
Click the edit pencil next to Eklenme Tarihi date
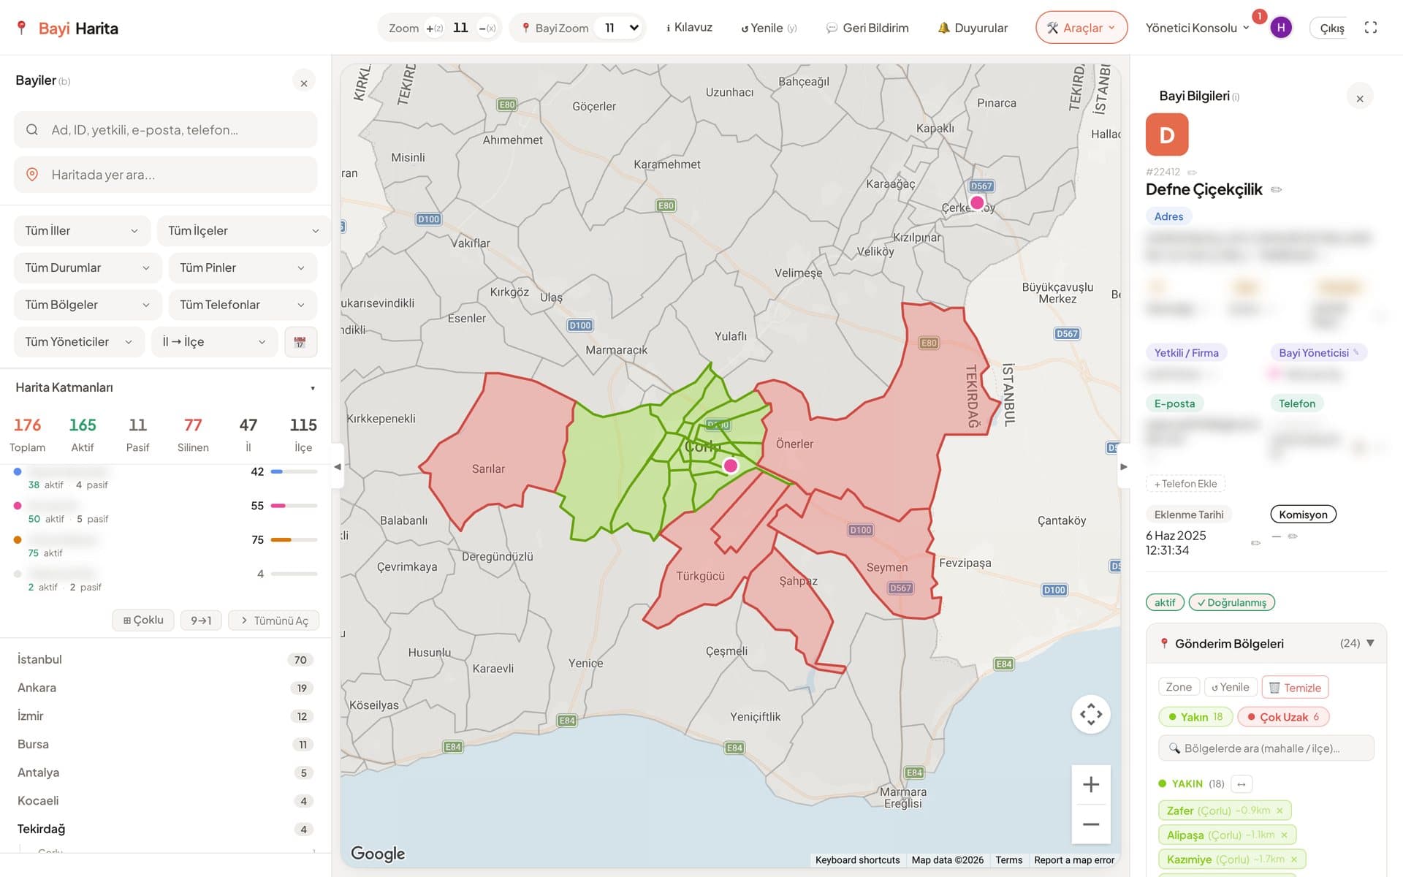pos(1255,543)
